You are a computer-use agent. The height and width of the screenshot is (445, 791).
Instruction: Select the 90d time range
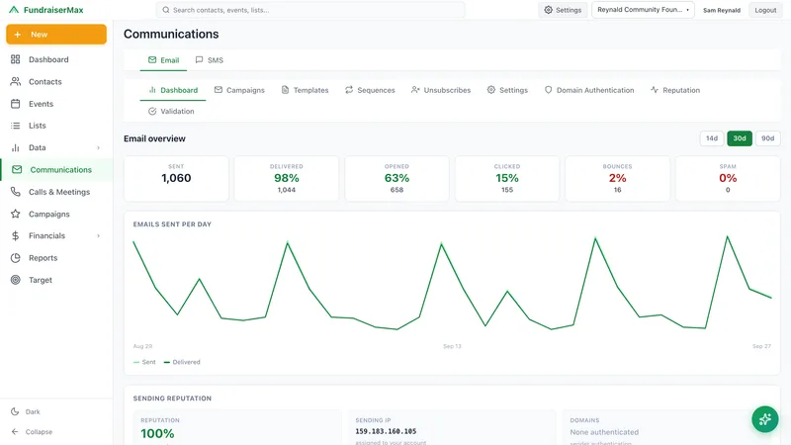point(768,138)
